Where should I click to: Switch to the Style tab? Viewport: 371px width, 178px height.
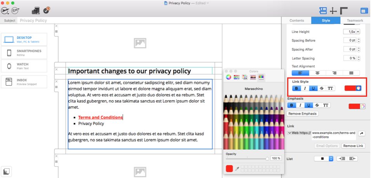[x=326, y=21]
